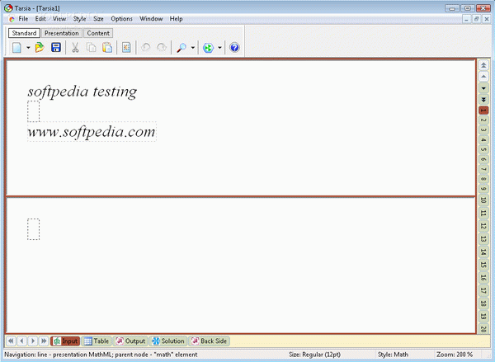Open the Edit menu
This screenshot has width=495, height=362.
click(40, 19)
